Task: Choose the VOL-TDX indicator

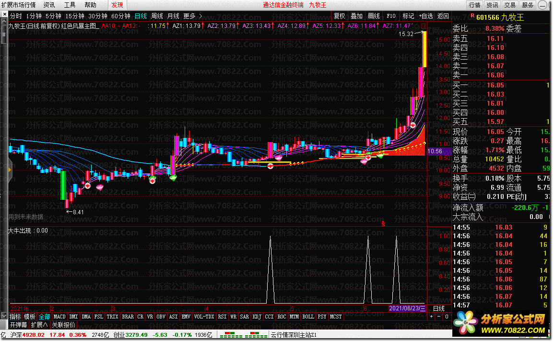Action: click(204, 317)
